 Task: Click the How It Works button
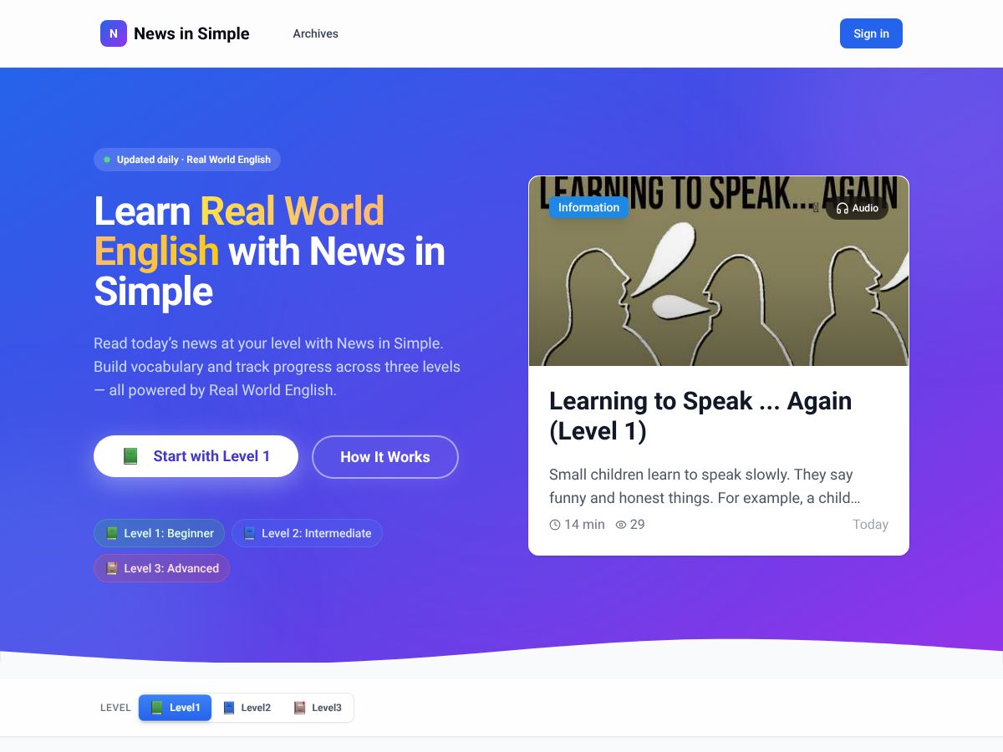pos(385,457)
